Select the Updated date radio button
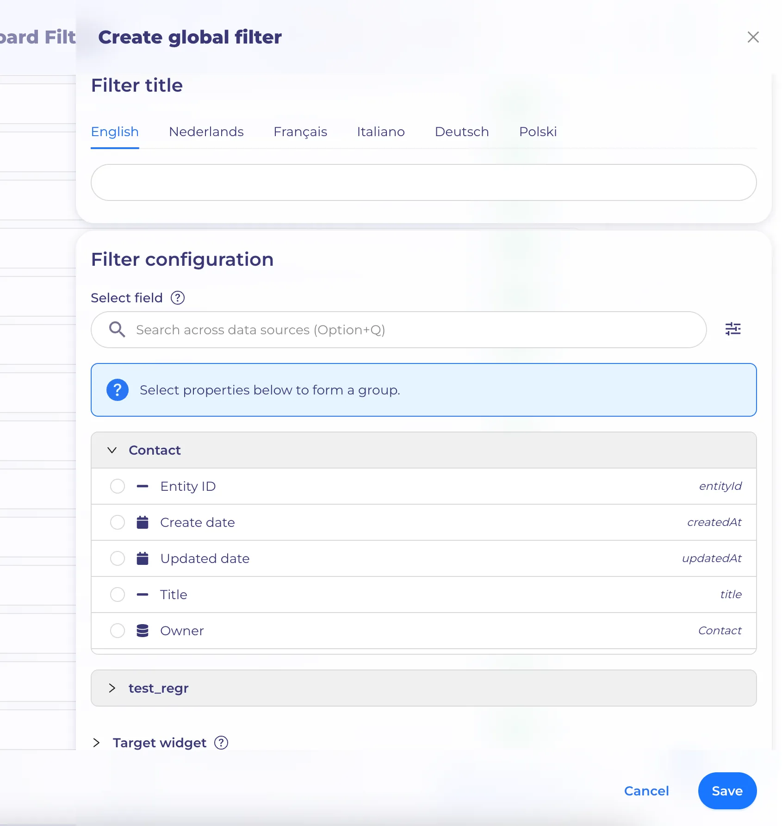Screen dimensions: 782x826 (x=118, y=558)
